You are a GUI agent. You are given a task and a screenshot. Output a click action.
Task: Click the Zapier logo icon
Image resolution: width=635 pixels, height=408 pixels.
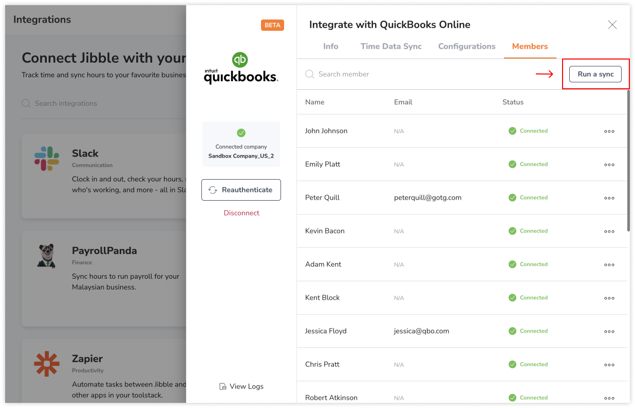pyautogui.click(x=47, y=364)
